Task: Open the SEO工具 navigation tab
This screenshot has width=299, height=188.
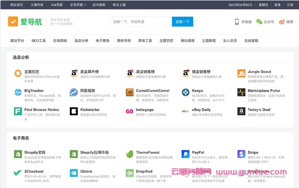Action: pos(38,41)
